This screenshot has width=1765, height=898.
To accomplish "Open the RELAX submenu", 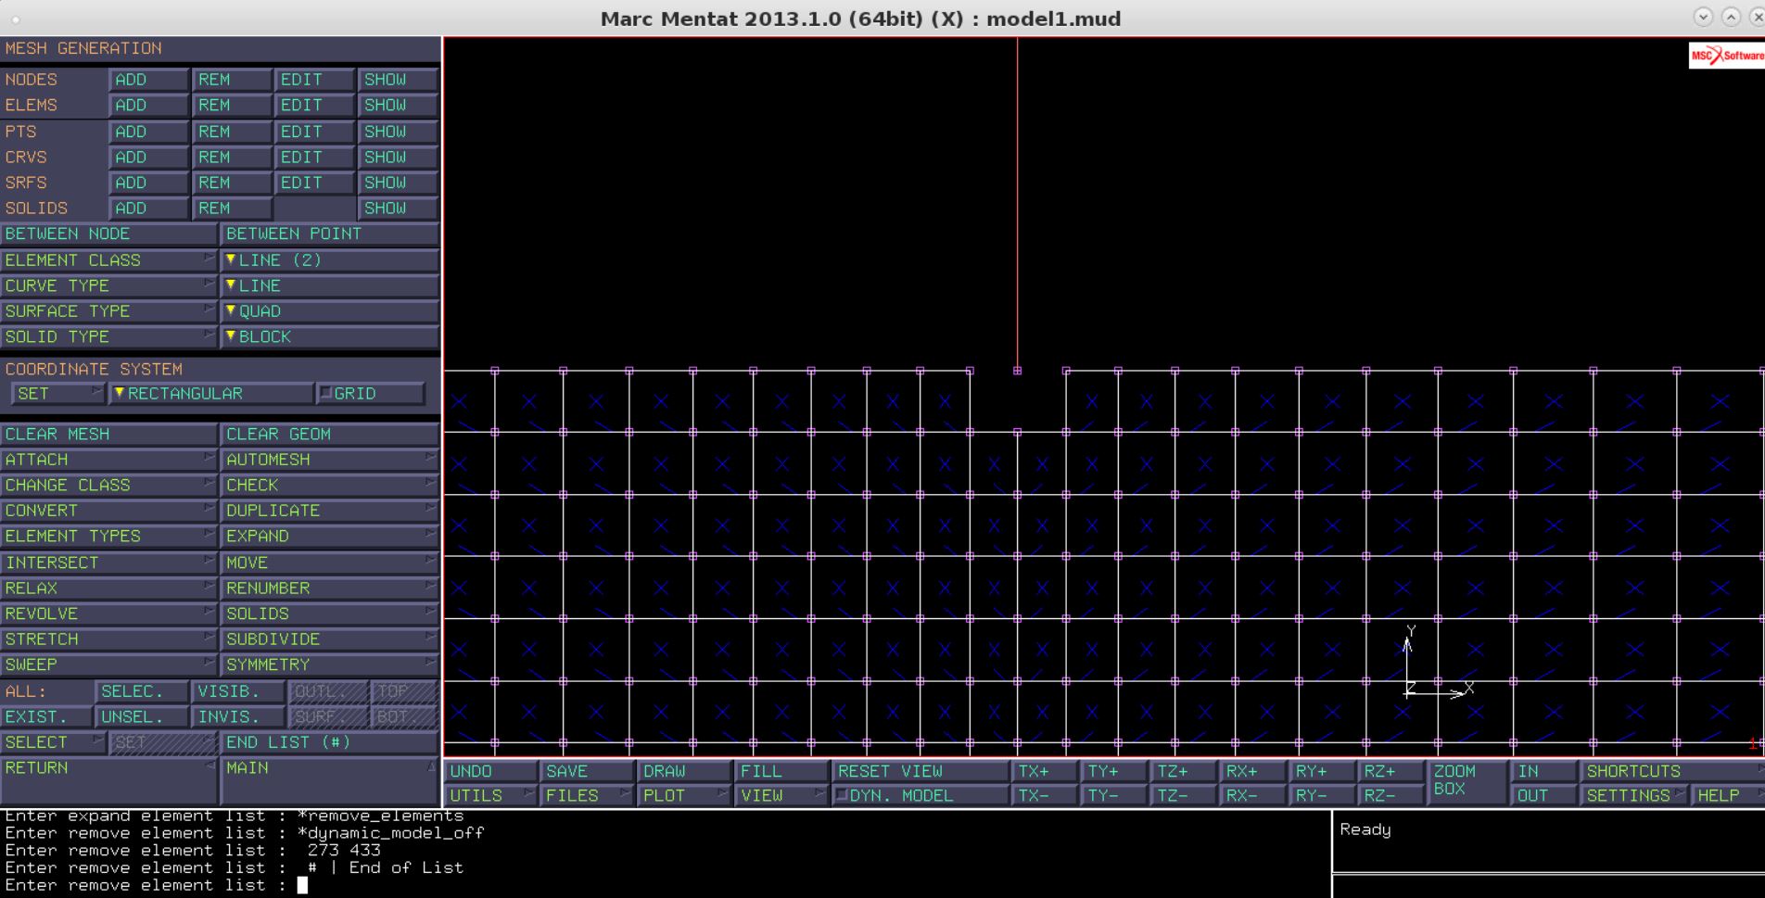I will tap(108, 588).
